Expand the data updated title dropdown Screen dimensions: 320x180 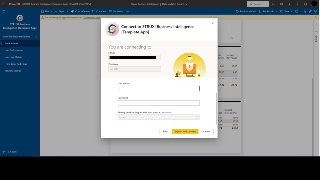[186, 4]
